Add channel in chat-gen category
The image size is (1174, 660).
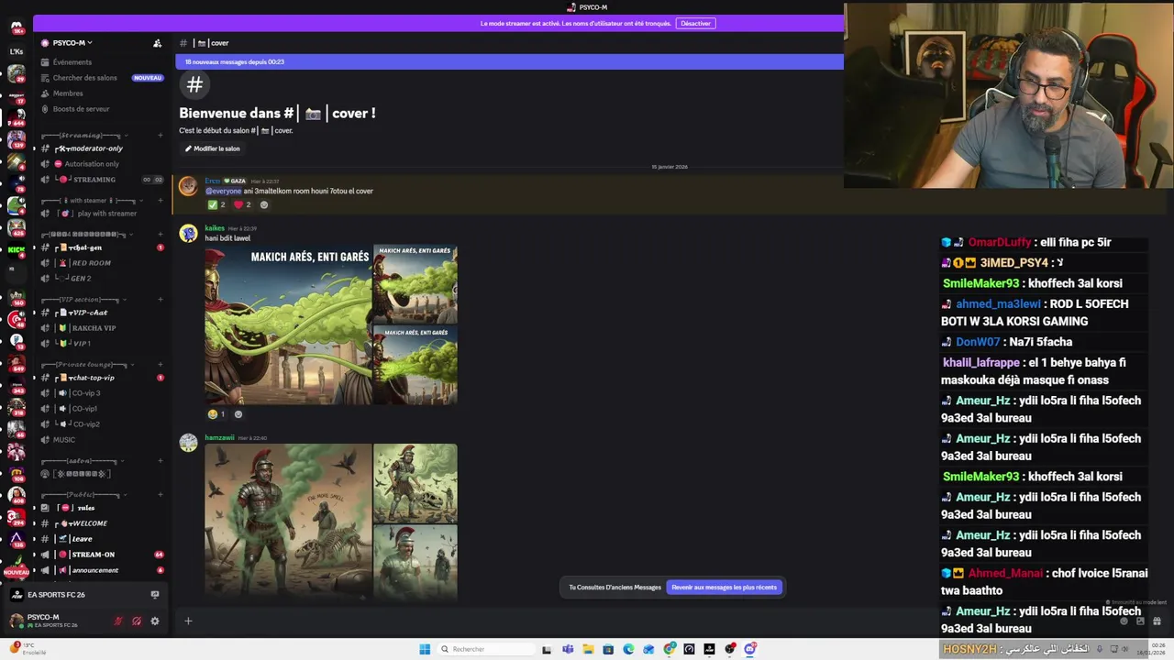(x=161, y=234)
